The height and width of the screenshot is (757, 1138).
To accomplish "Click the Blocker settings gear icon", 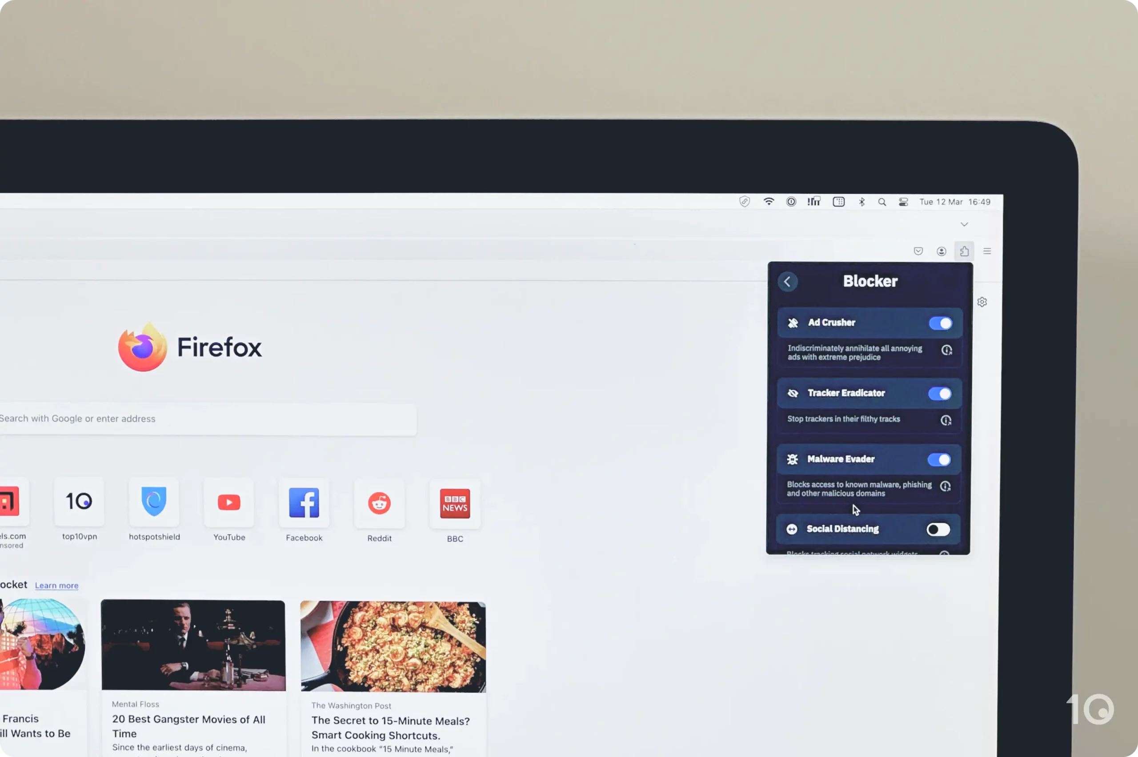I will [x=982, y=302].
